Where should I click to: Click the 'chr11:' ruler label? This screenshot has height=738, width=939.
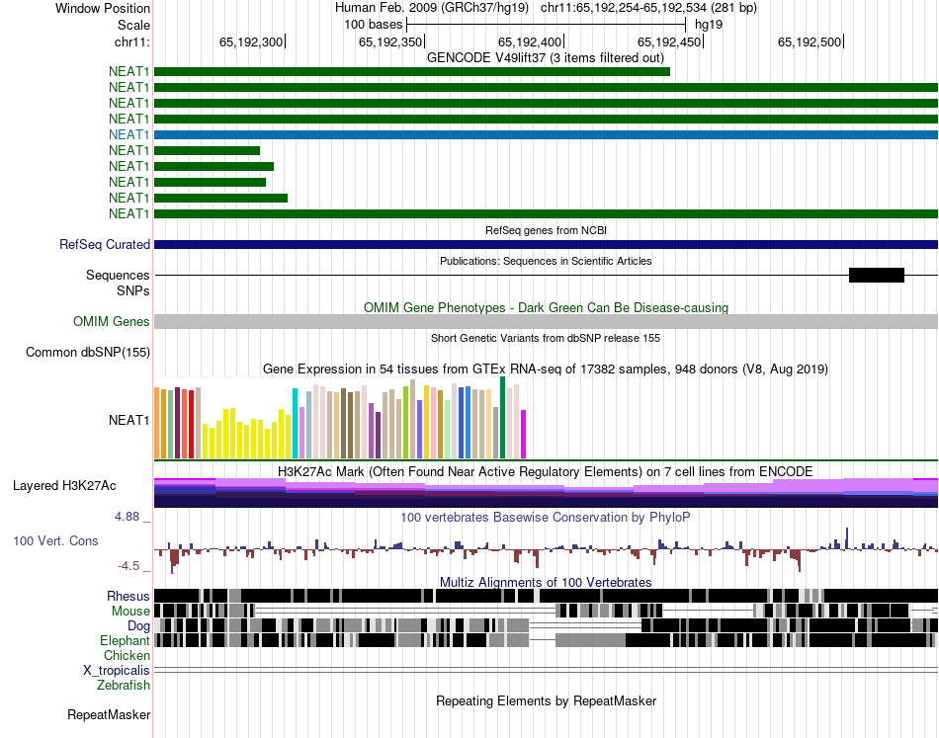131,41
